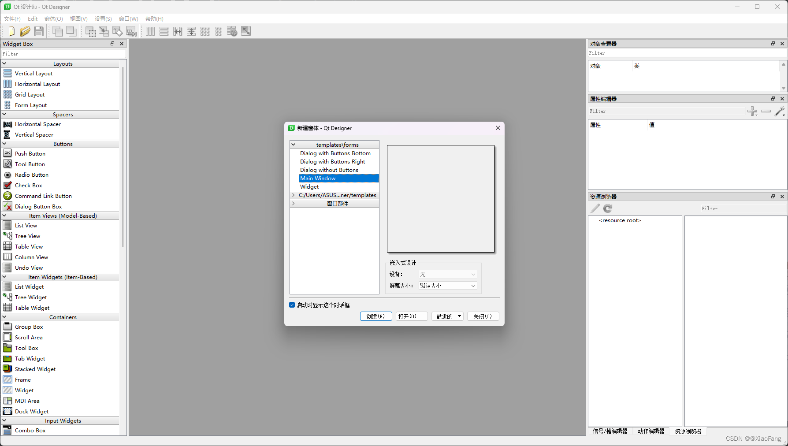Select Radio Button widget item
This screenshot has width=788, height=446.
[x=32, y=175]
